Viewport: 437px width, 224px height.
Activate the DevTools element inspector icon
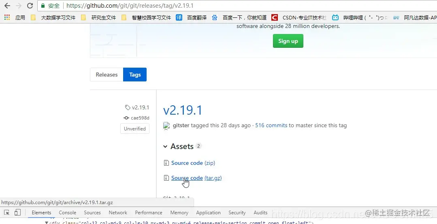click(x=7, y=213)
